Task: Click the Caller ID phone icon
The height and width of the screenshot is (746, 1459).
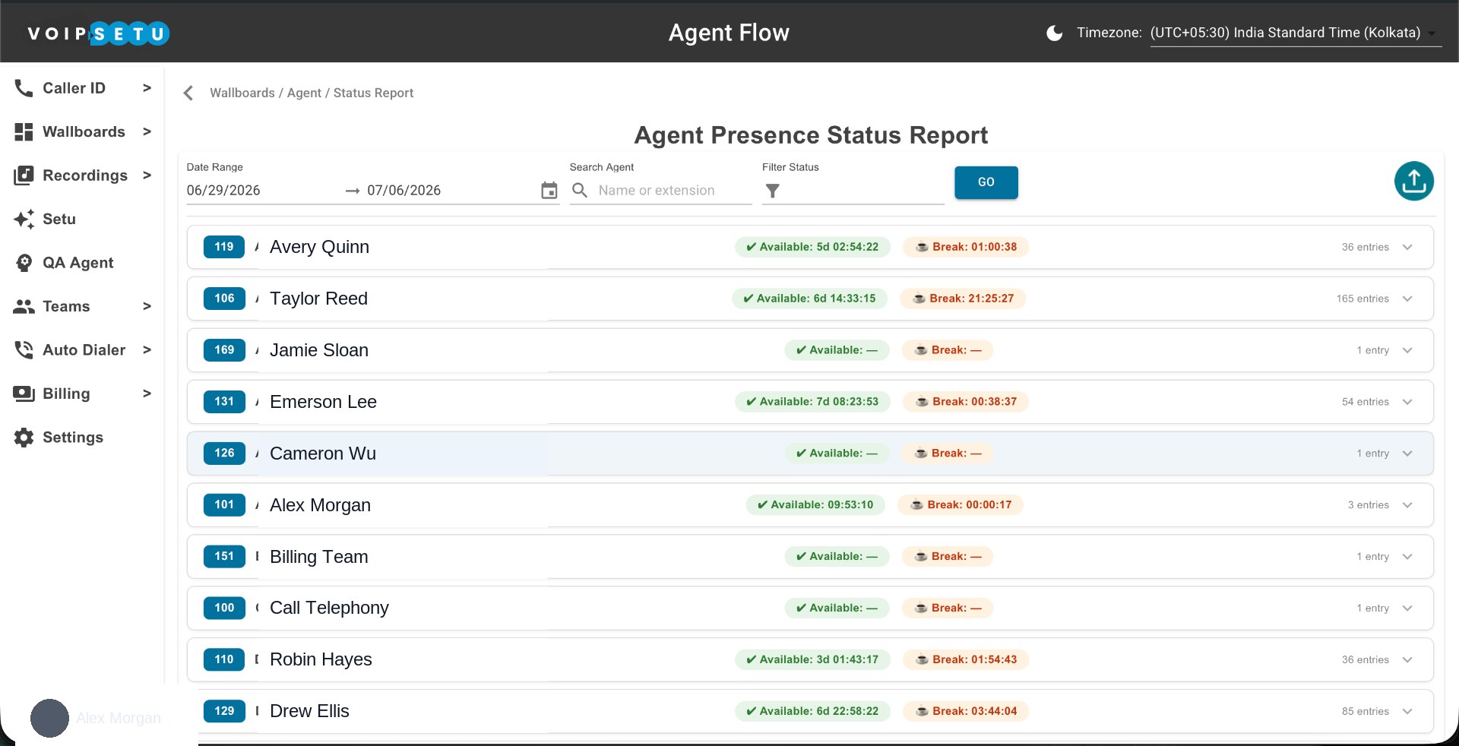Action: point(24,88)
